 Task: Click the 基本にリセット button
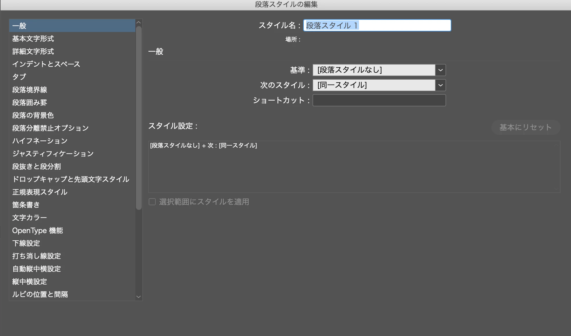click(x=525, y=127)
